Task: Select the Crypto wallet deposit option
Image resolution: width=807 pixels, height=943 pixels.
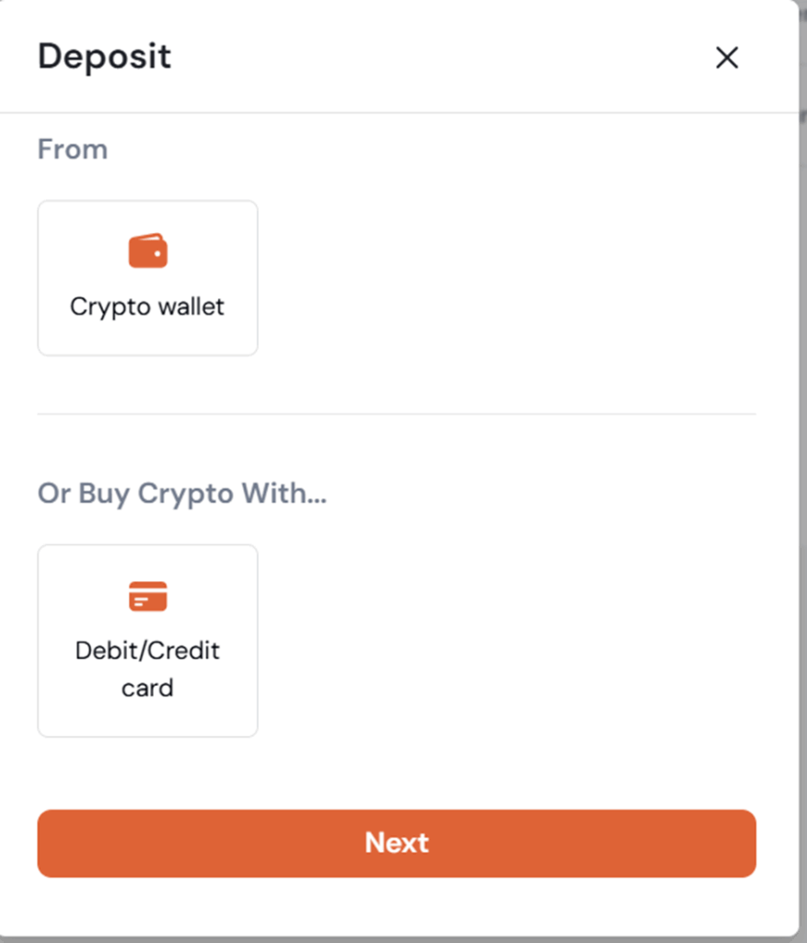Action: coord(147,278)
